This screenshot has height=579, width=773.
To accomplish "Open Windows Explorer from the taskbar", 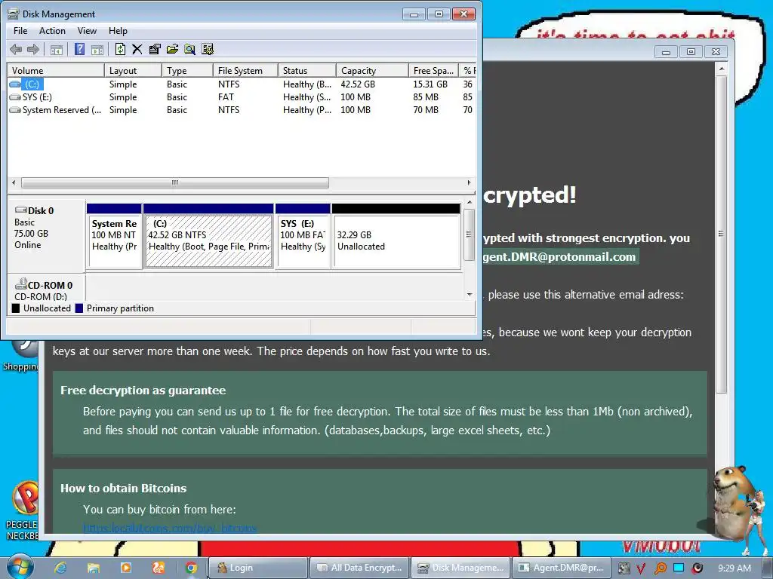I will tap(93, 568).
